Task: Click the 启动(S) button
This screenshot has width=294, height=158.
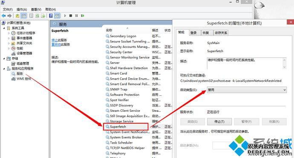Action: coord(193,122)
